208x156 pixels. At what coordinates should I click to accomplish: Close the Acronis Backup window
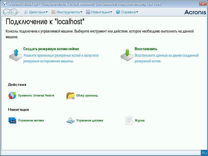click(x=203, y=4)
